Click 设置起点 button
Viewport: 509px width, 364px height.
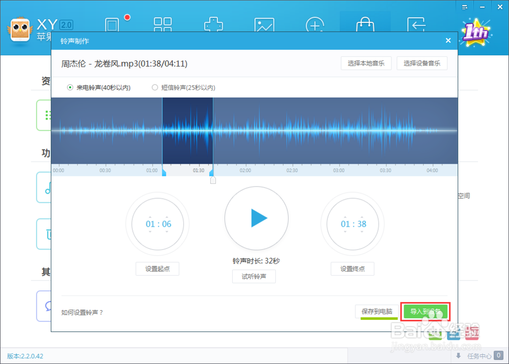pyautogui.click(x=157, y=269)
